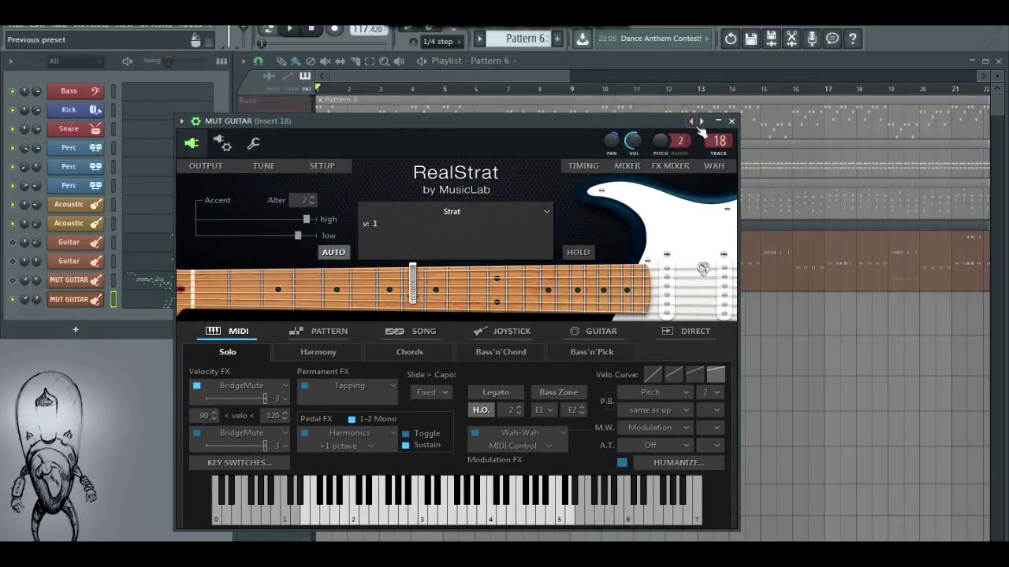This screenshot has width=1009, height=567.
Task: Open the help question mark icon
Action: [853, 39]
